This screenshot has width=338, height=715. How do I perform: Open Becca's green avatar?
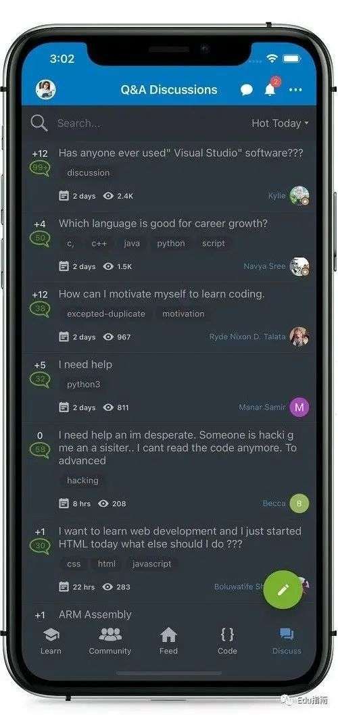[299, 503]
